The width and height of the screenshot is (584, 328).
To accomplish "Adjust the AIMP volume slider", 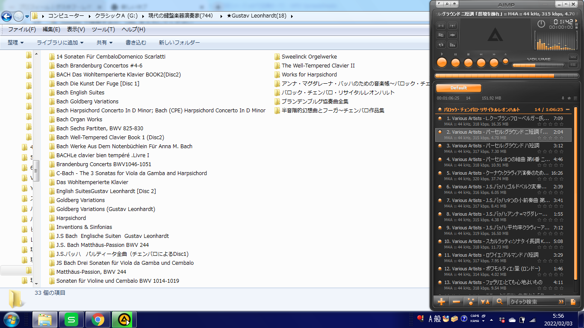I will 539,65.
